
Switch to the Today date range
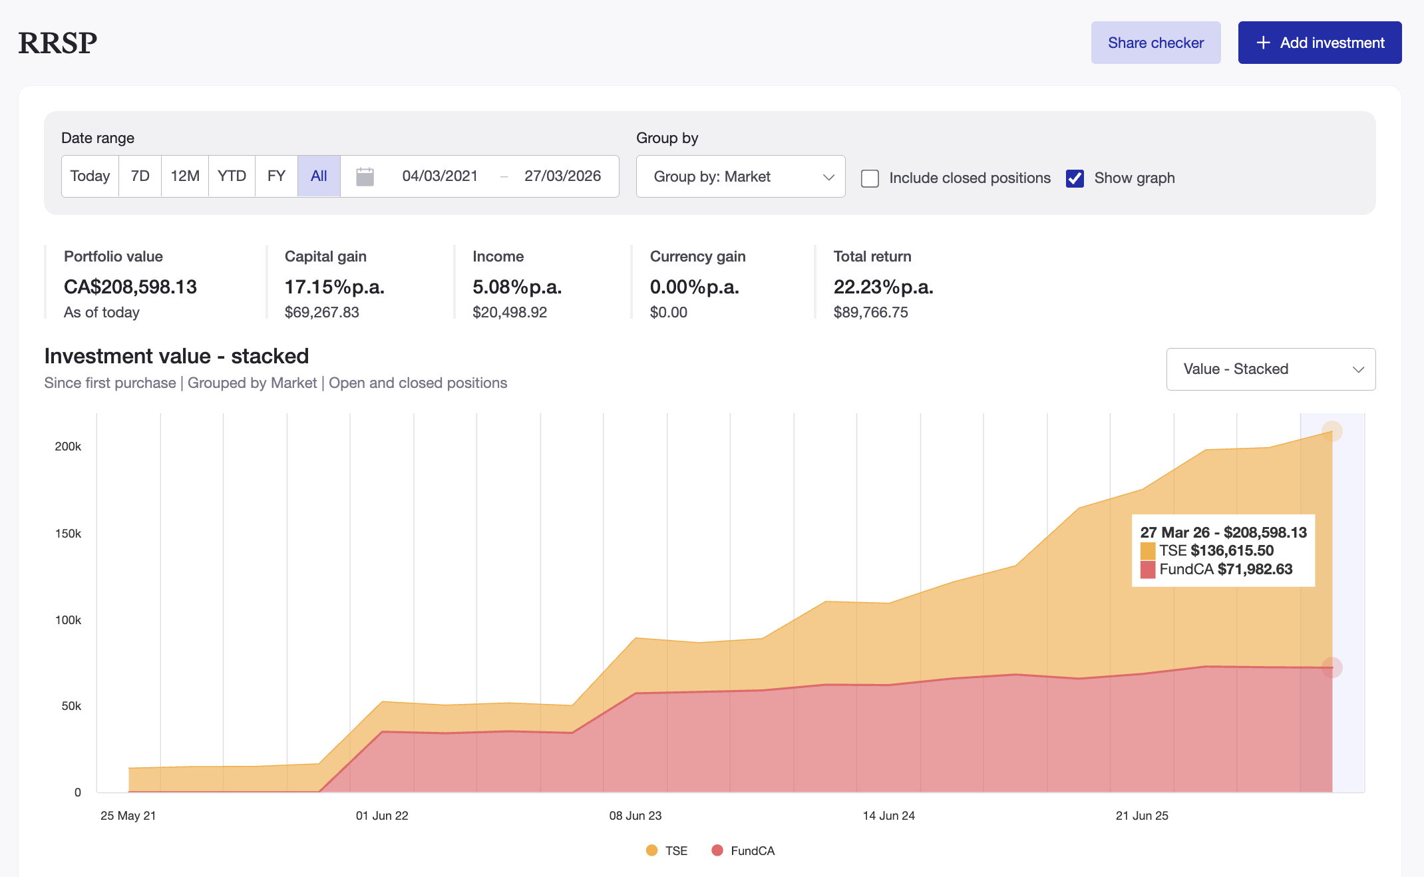coord(89,176)
